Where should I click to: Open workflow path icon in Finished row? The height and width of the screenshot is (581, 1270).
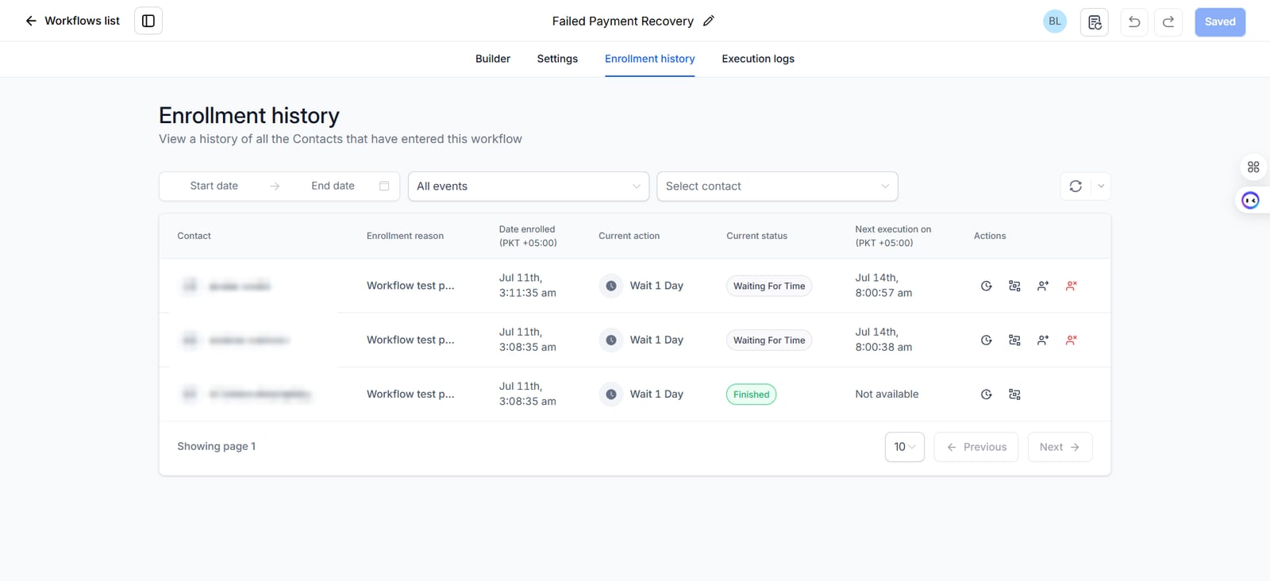1014,394
